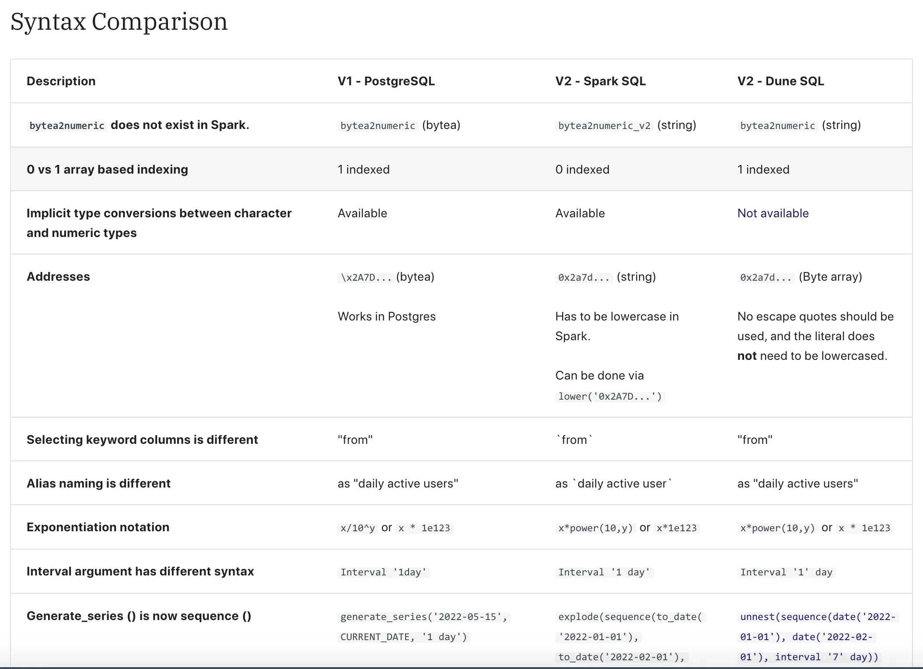Viewport: 923px width, 669px height.
Task: Click the Interval '1day' PostgreSQL code
Action: [x=384, y=572]
